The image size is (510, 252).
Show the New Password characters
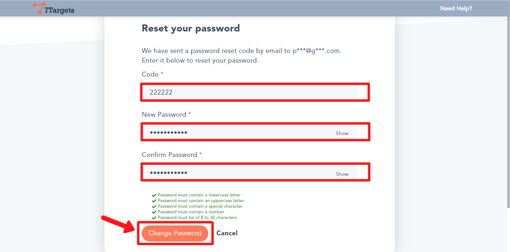[x=342, y=133]
